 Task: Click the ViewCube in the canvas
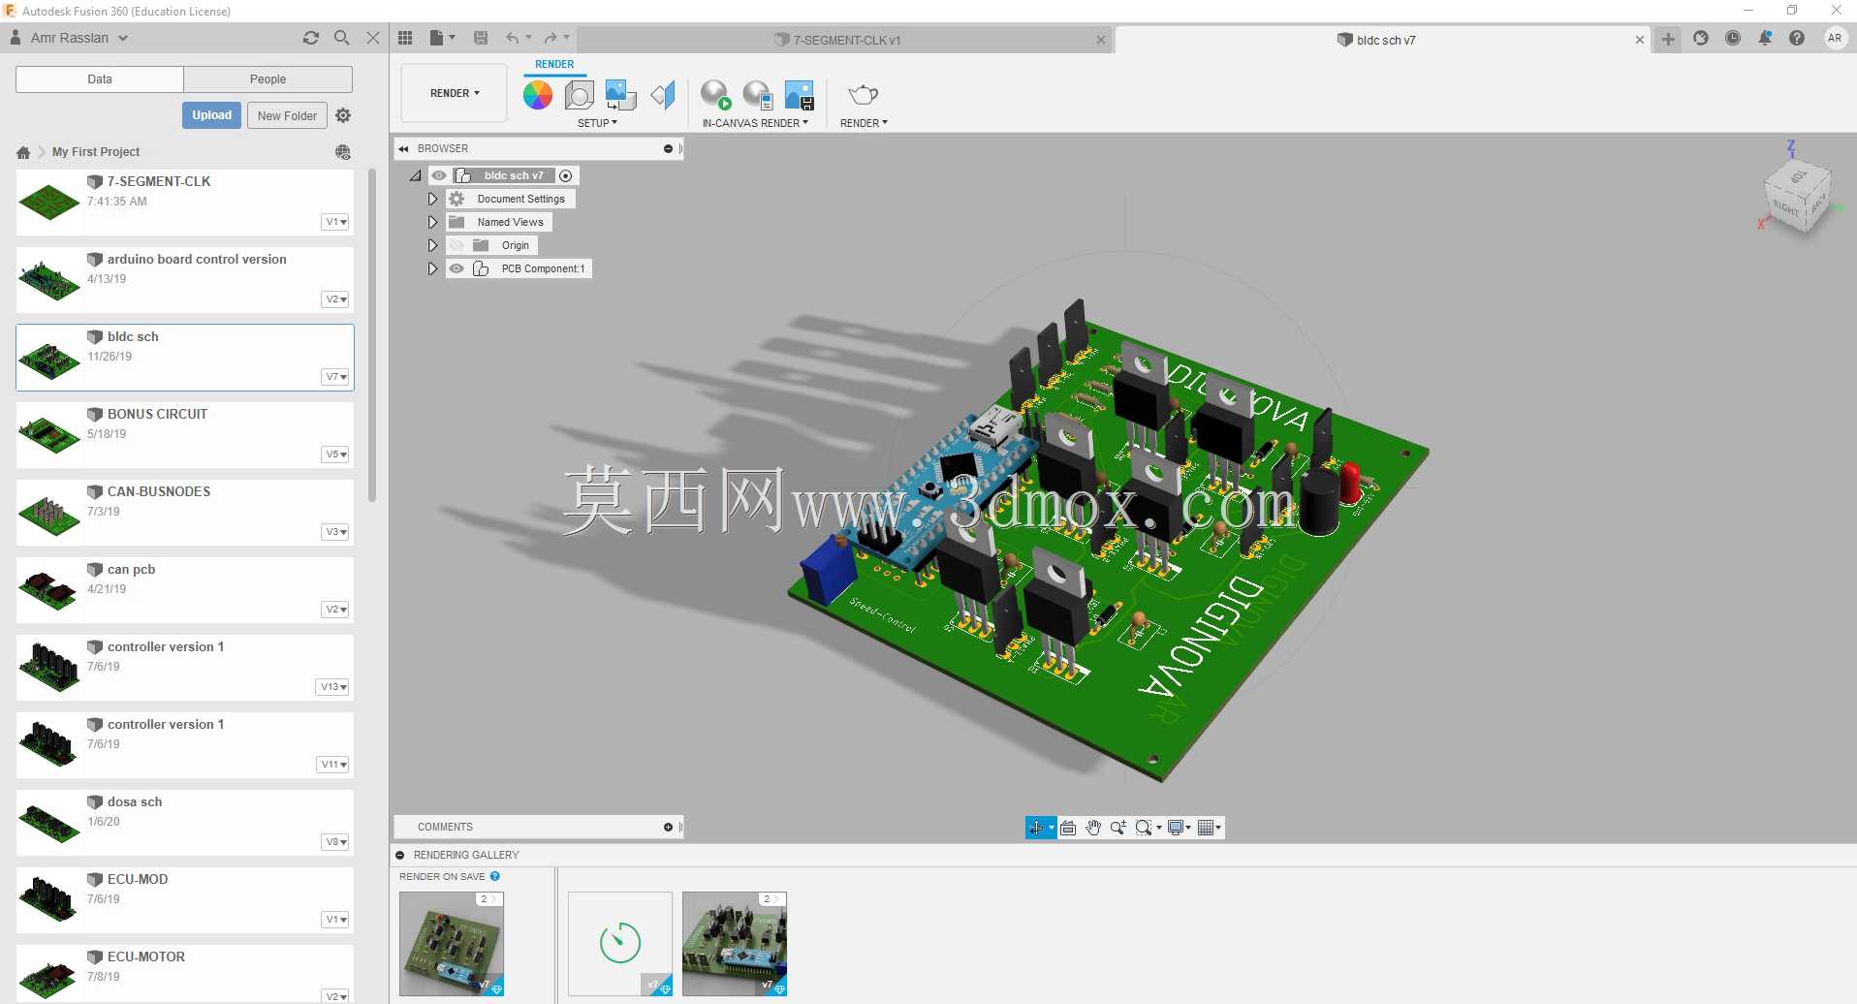(x=1799, y=195)
